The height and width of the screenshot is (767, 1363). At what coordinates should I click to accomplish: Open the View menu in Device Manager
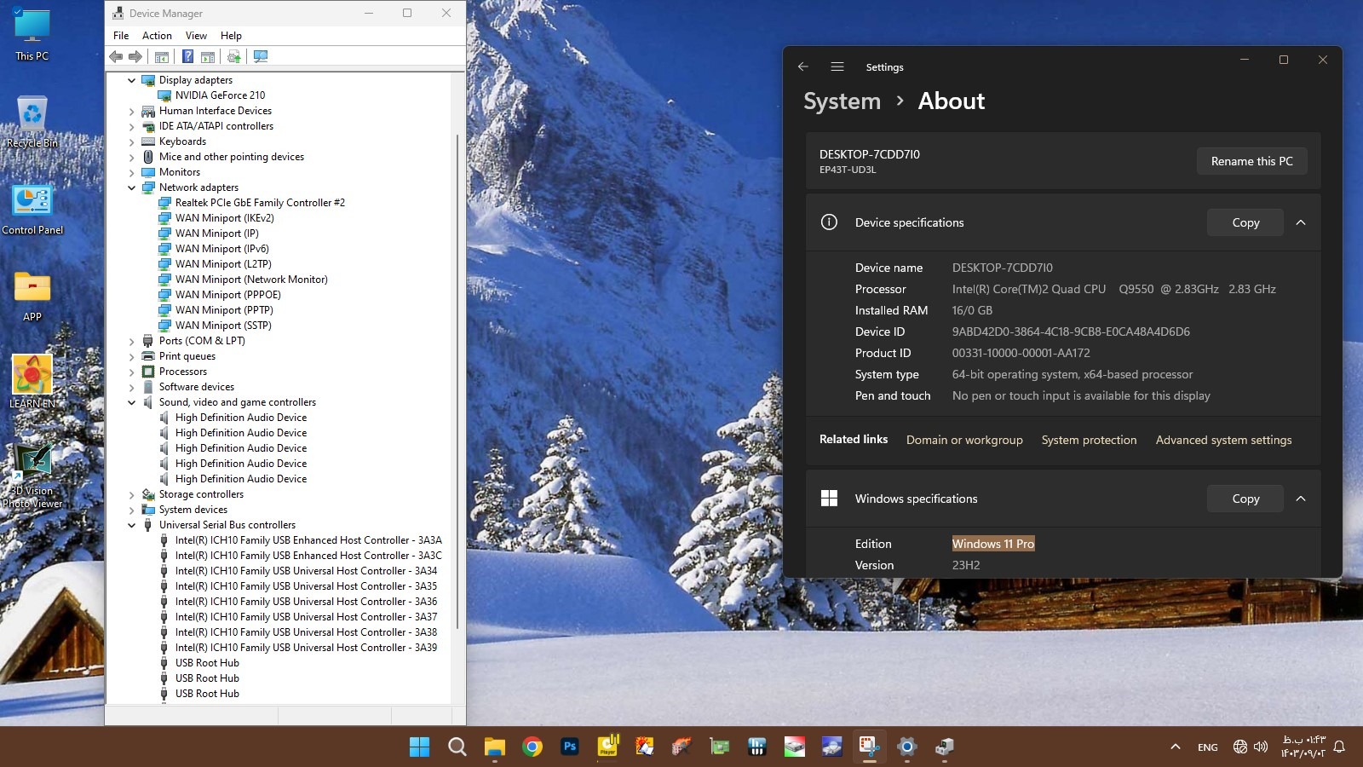(x=196, y=36)
